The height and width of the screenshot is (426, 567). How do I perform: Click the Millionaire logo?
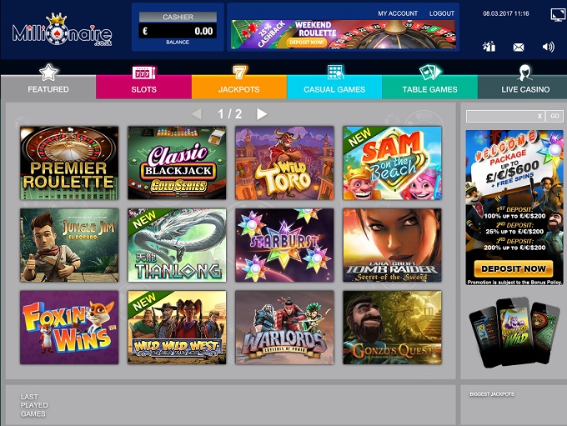click(63, 30)
